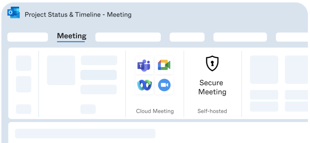Select the Google Meet icon
This screenshot has width=310, height=143.
coord(164,65)
